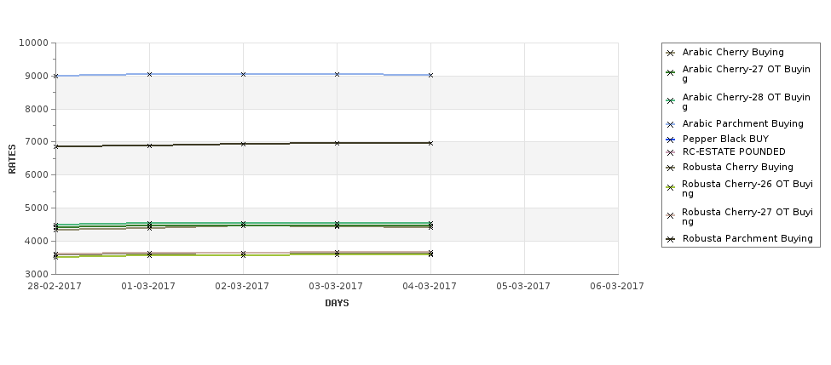Image resolution: width=831 pixels, height=365 pixels.
Task: Click the Robusta Cherry Buying legend marker
Action: click(671, 168)
